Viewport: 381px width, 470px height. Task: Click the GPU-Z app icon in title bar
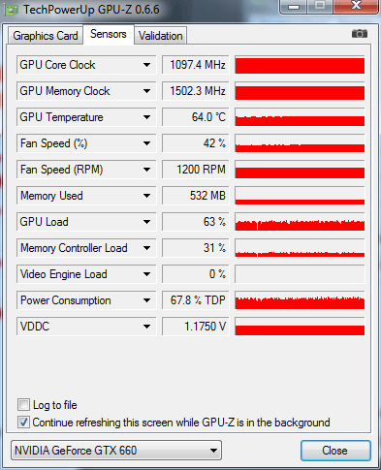(x=11, y=10)
